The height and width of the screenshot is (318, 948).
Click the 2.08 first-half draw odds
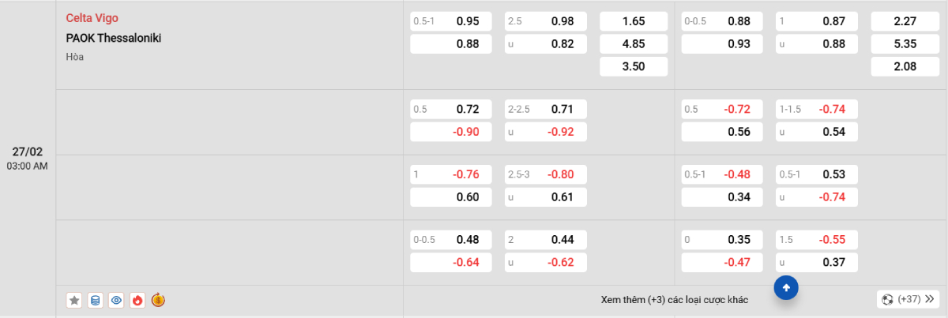[905, 67]
